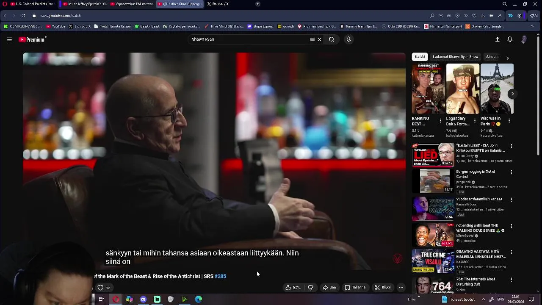Clear the Shawn Ryan search text
Screen dimensions: 542x305
[x=320, y=39]
